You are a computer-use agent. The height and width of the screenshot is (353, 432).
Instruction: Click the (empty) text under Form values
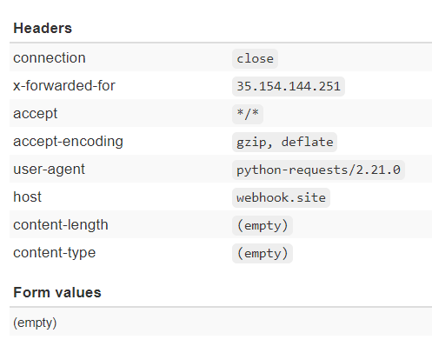click(x=35, y=323)
